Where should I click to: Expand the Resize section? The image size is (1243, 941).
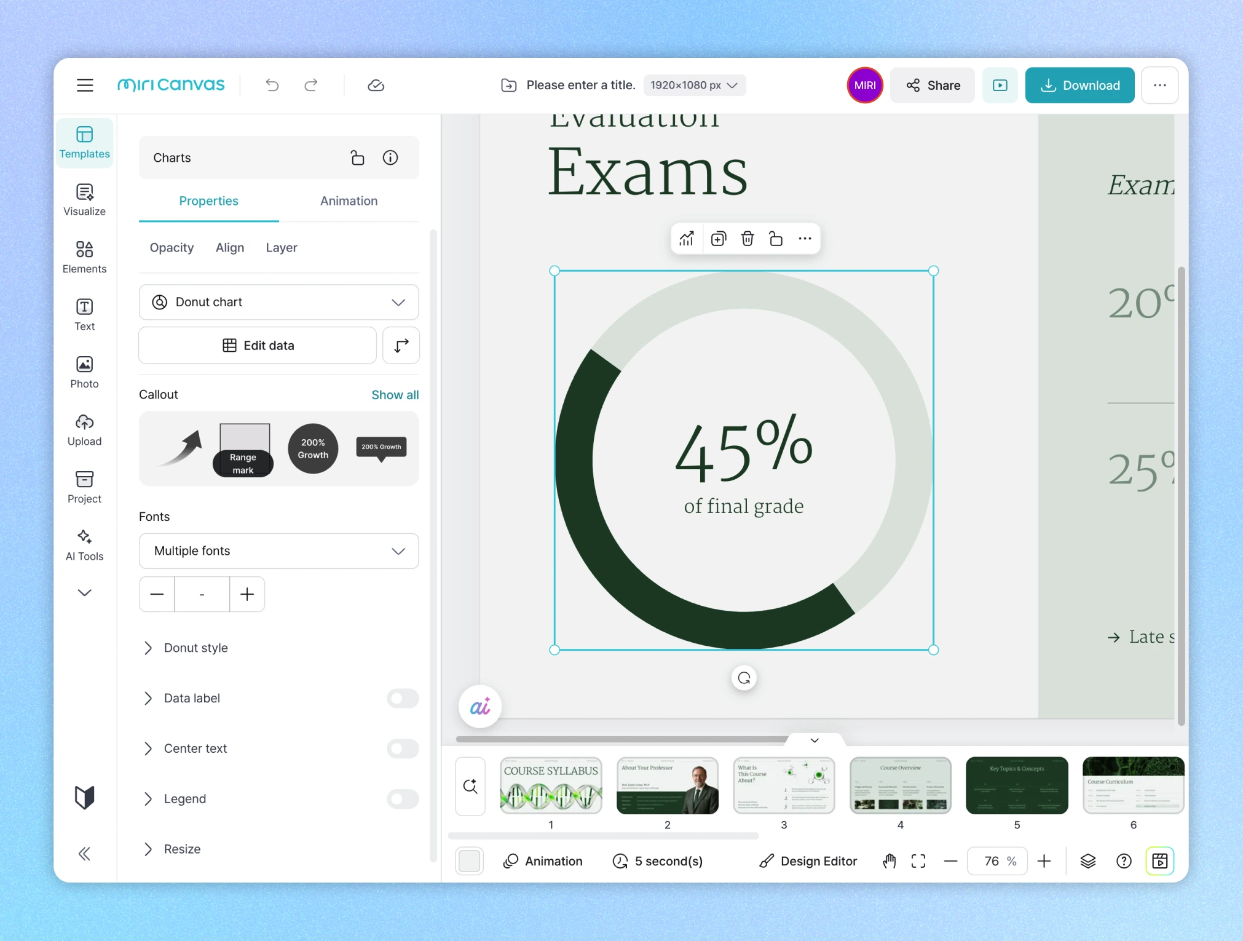point(173,849)
